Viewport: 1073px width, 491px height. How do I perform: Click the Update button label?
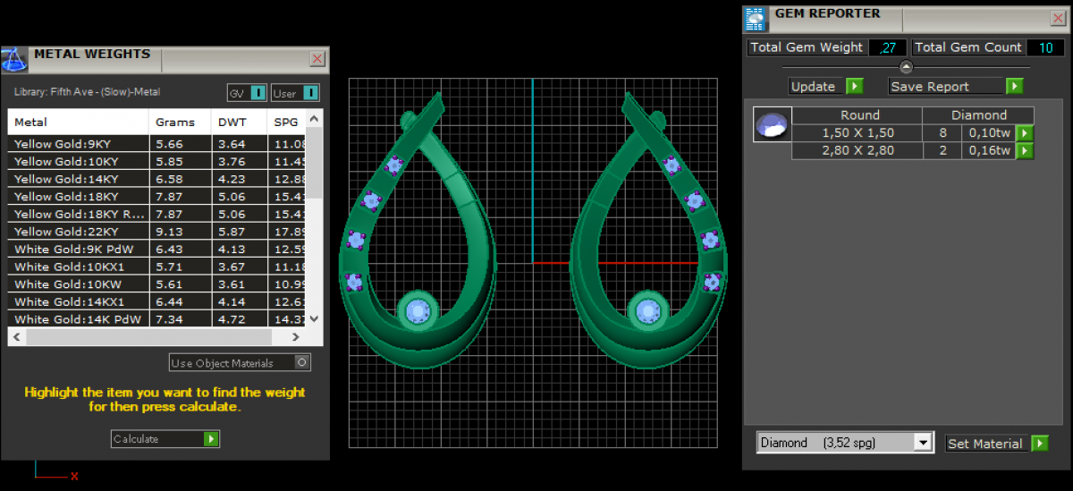coord(814,87)
